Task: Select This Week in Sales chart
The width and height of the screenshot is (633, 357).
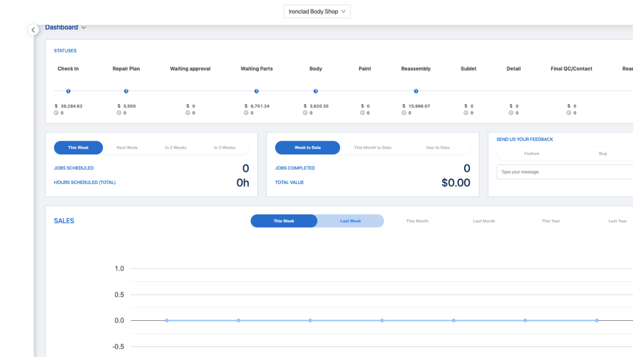Action: click(x=284, y=221)
